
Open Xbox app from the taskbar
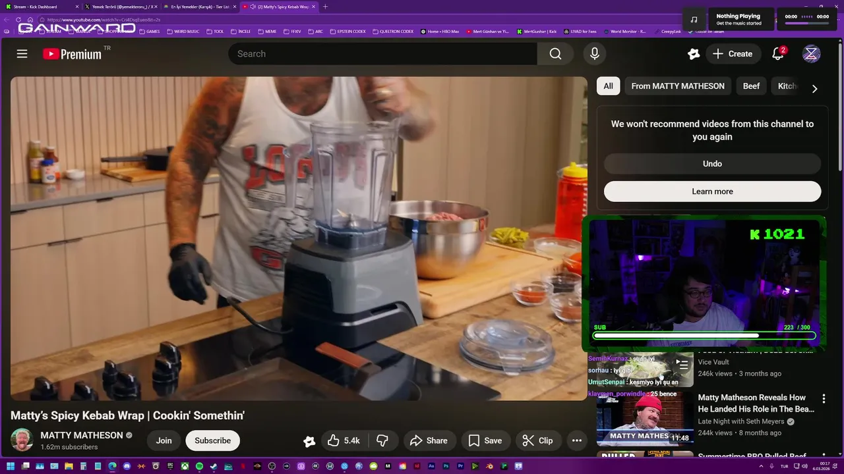pos(185,466)
